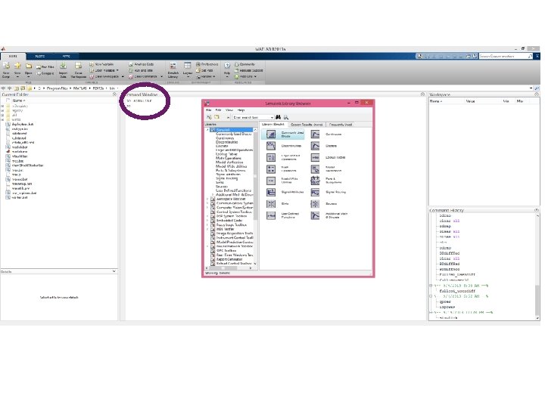Click the Value column header in Workspace
This screenshot has height=408, width=545.
pos(470,101)
